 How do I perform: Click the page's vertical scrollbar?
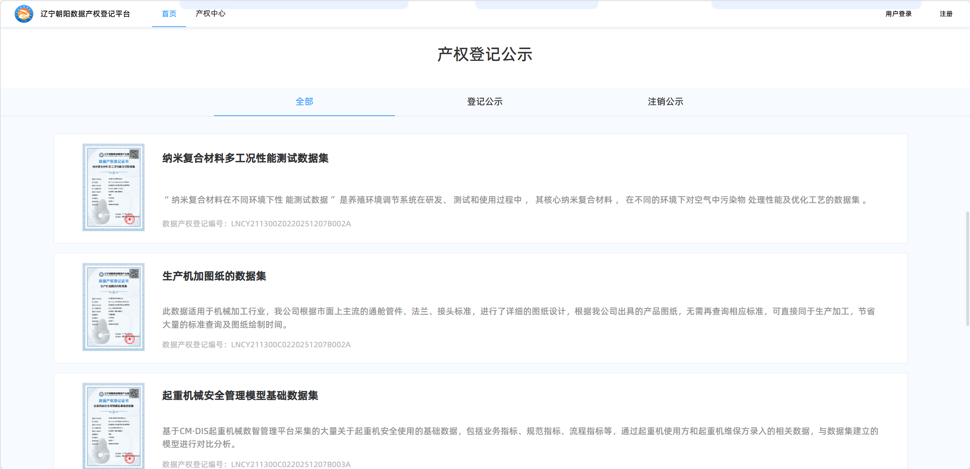point(967,268)
